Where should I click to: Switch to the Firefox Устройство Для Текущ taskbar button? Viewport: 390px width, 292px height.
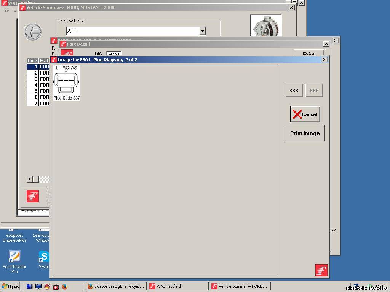pos(116,286)
